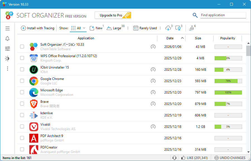Viewport: 251px width, 161px height.
Task: Filter by New applications
Action: [96, 28]
